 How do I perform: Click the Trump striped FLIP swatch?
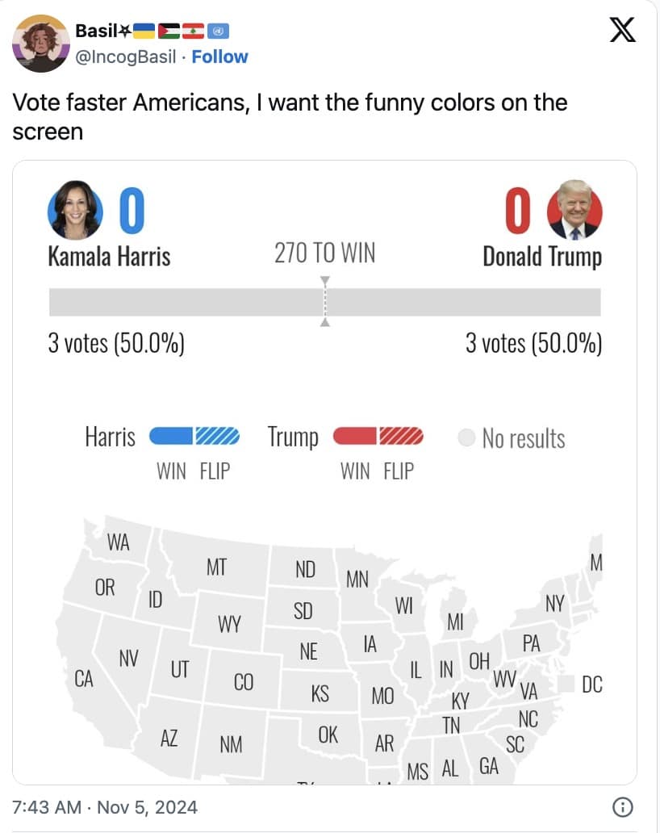click(401, 437)
